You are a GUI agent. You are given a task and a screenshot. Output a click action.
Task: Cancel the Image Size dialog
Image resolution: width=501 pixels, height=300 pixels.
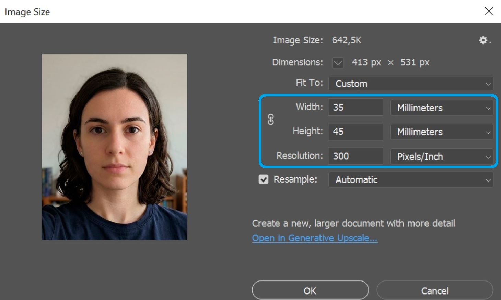(x=435, y=290)
